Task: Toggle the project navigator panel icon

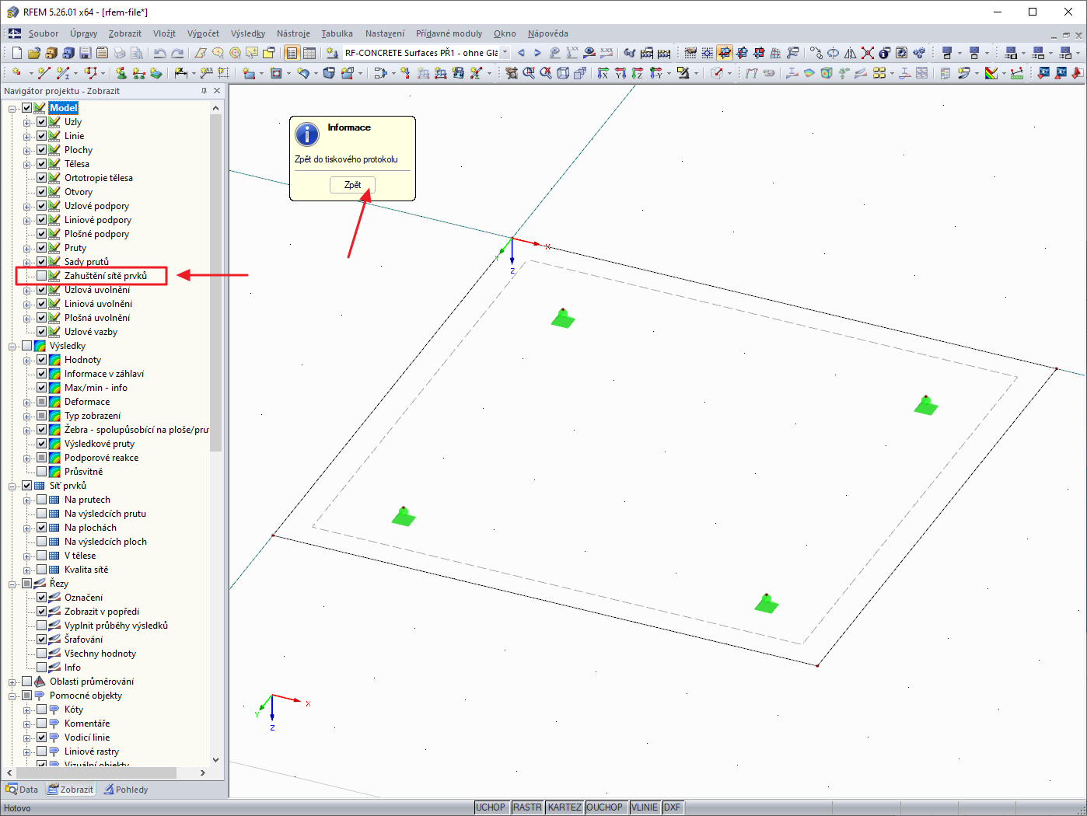Action: [x=292, y=53]
